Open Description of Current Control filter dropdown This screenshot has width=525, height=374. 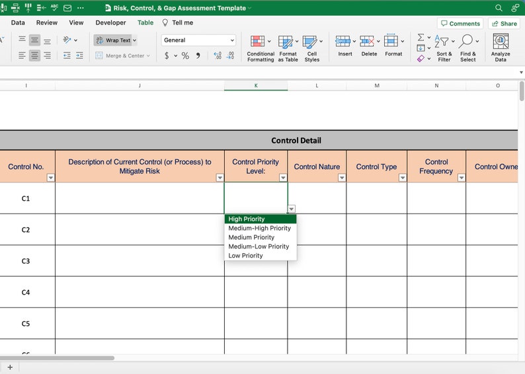pos(220,178)
